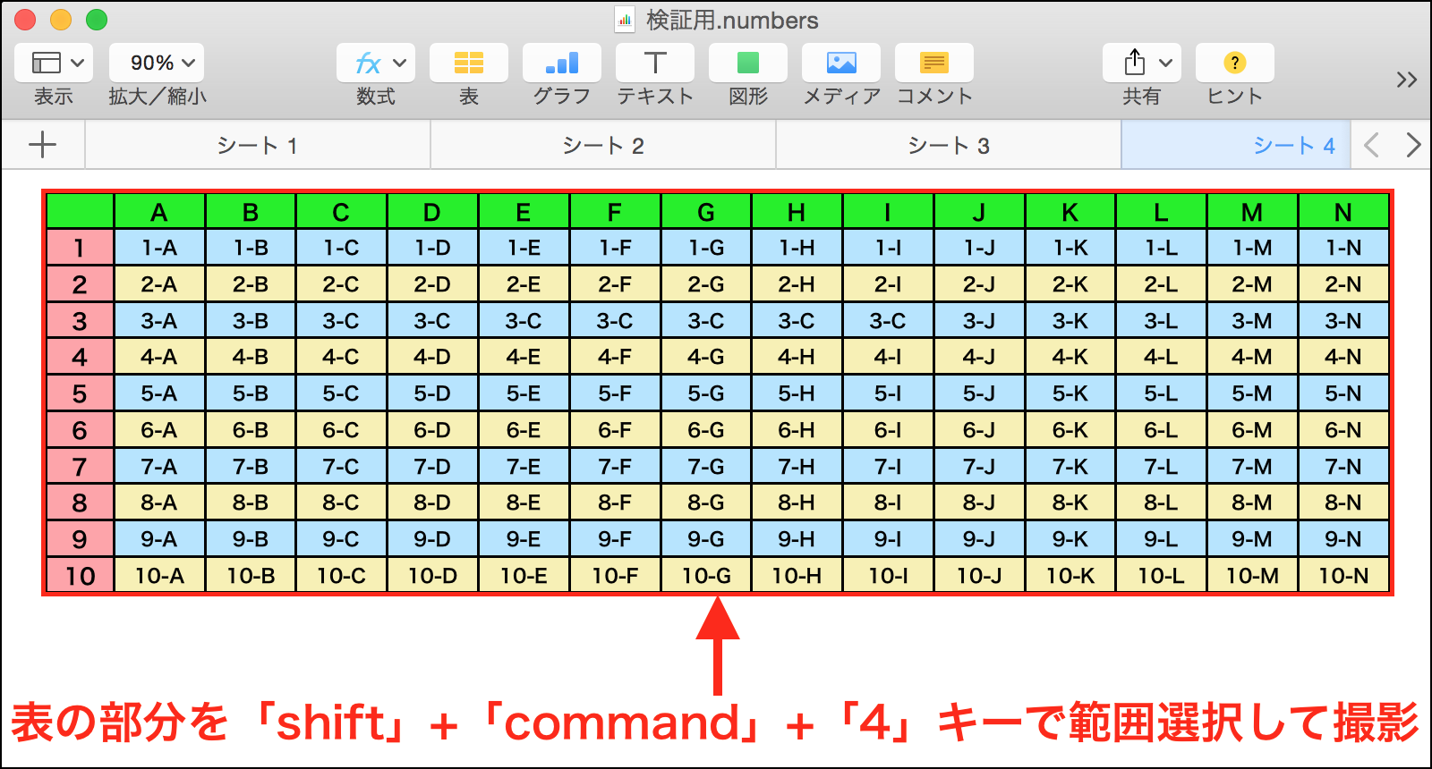The image size is (1432, 769).
Task: Select row header 10
Action: (x=80, y=576)
